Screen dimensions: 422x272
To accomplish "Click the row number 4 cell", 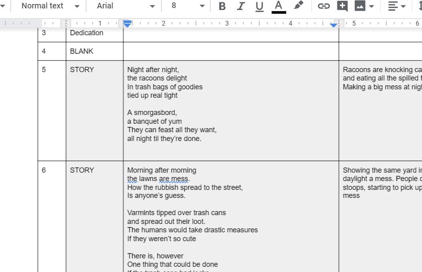I will [52, 51].
